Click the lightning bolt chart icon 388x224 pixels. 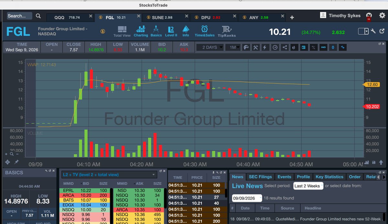pos(265,47)
